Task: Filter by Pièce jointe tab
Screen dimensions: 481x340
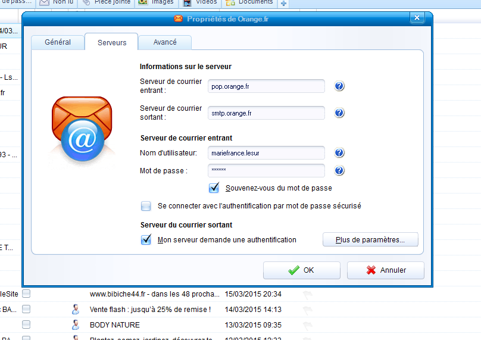Action: [x=106, y=2]
